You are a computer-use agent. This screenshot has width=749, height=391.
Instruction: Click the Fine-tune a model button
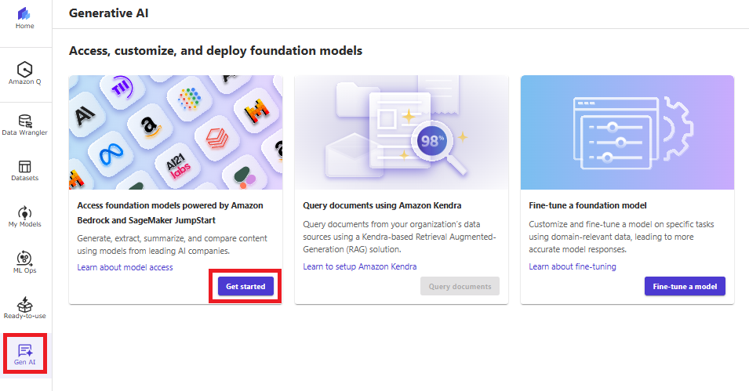[685, 287]
